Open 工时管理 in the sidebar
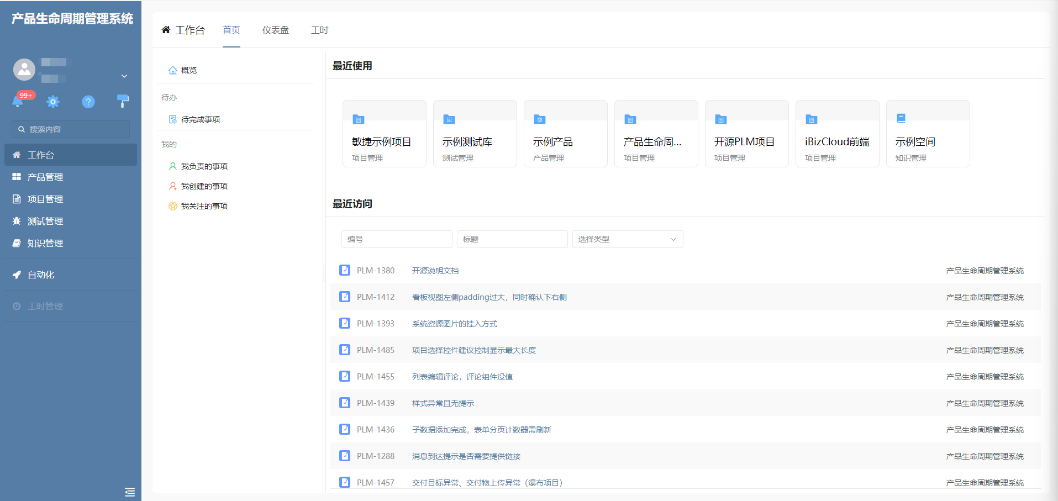Screen dimensions: 1058x501 [x=71, y=306]
